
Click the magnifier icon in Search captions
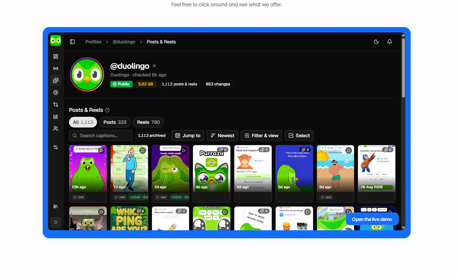(x=75, y=135)
